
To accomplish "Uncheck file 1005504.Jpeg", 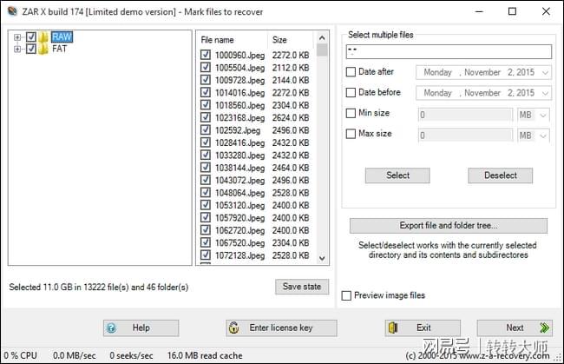I will click(206, 68).
